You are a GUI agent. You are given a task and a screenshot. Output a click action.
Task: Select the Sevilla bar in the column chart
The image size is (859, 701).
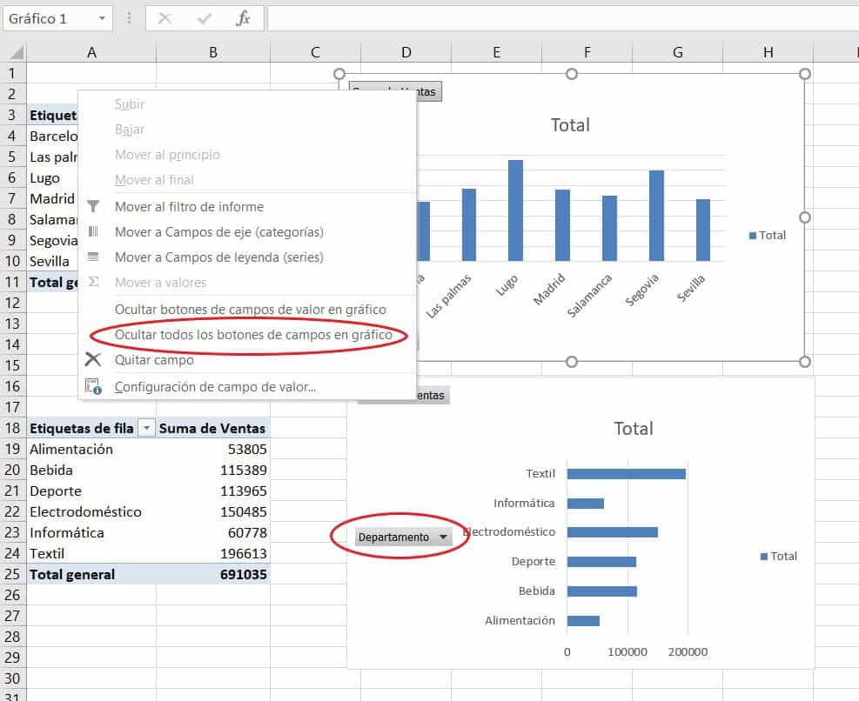[x=703, y=230]
